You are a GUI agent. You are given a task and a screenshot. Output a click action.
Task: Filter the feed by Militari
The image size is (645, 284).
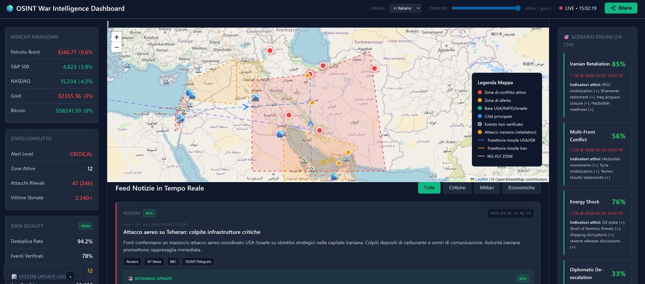487,188
